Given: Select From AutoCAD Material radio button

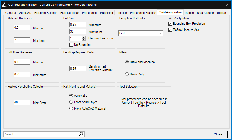Looking at the screenshot, I should coord(71,109).
